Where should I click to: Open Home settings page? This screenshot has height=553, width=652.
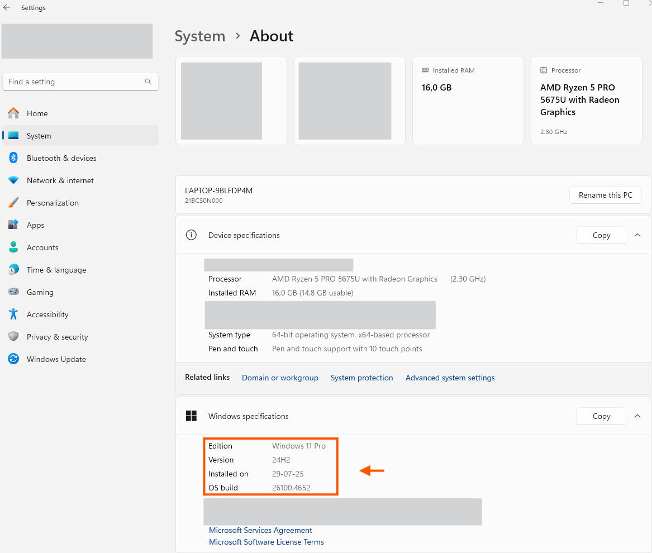click(80, 113)
